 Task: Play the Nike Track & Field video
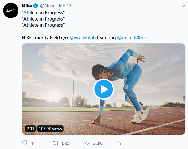coord(103,89)
